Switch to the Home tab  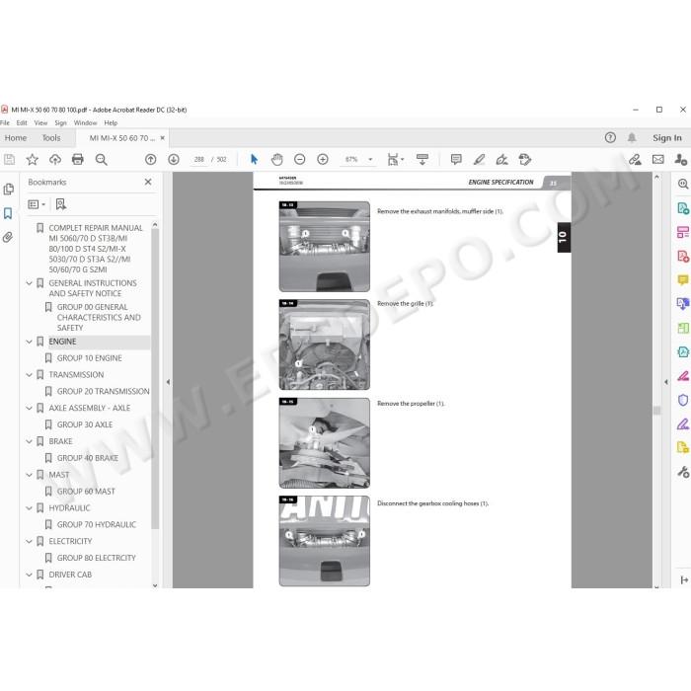pyautogui.click(x=16, y=138)
